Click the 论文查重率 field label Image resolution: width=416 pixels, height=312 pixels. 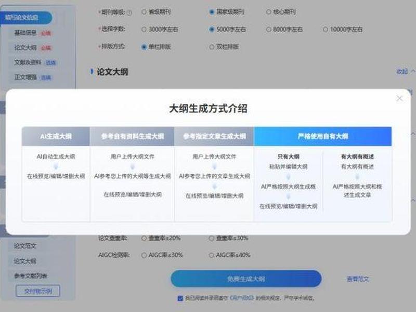112,238
